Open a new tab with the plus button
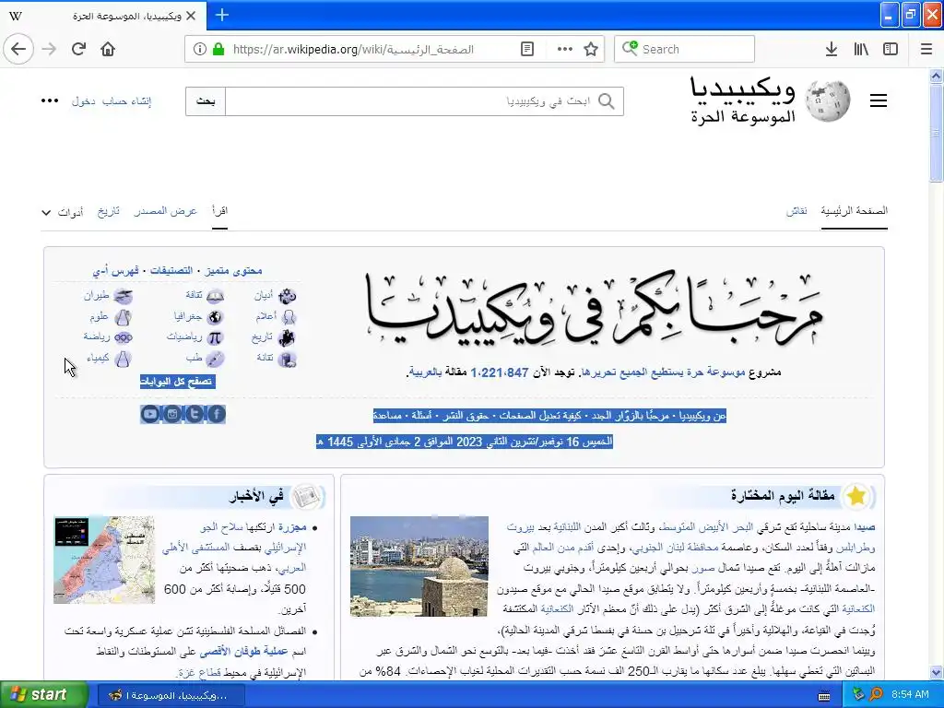The image size is (944, 708). point(222,15)
